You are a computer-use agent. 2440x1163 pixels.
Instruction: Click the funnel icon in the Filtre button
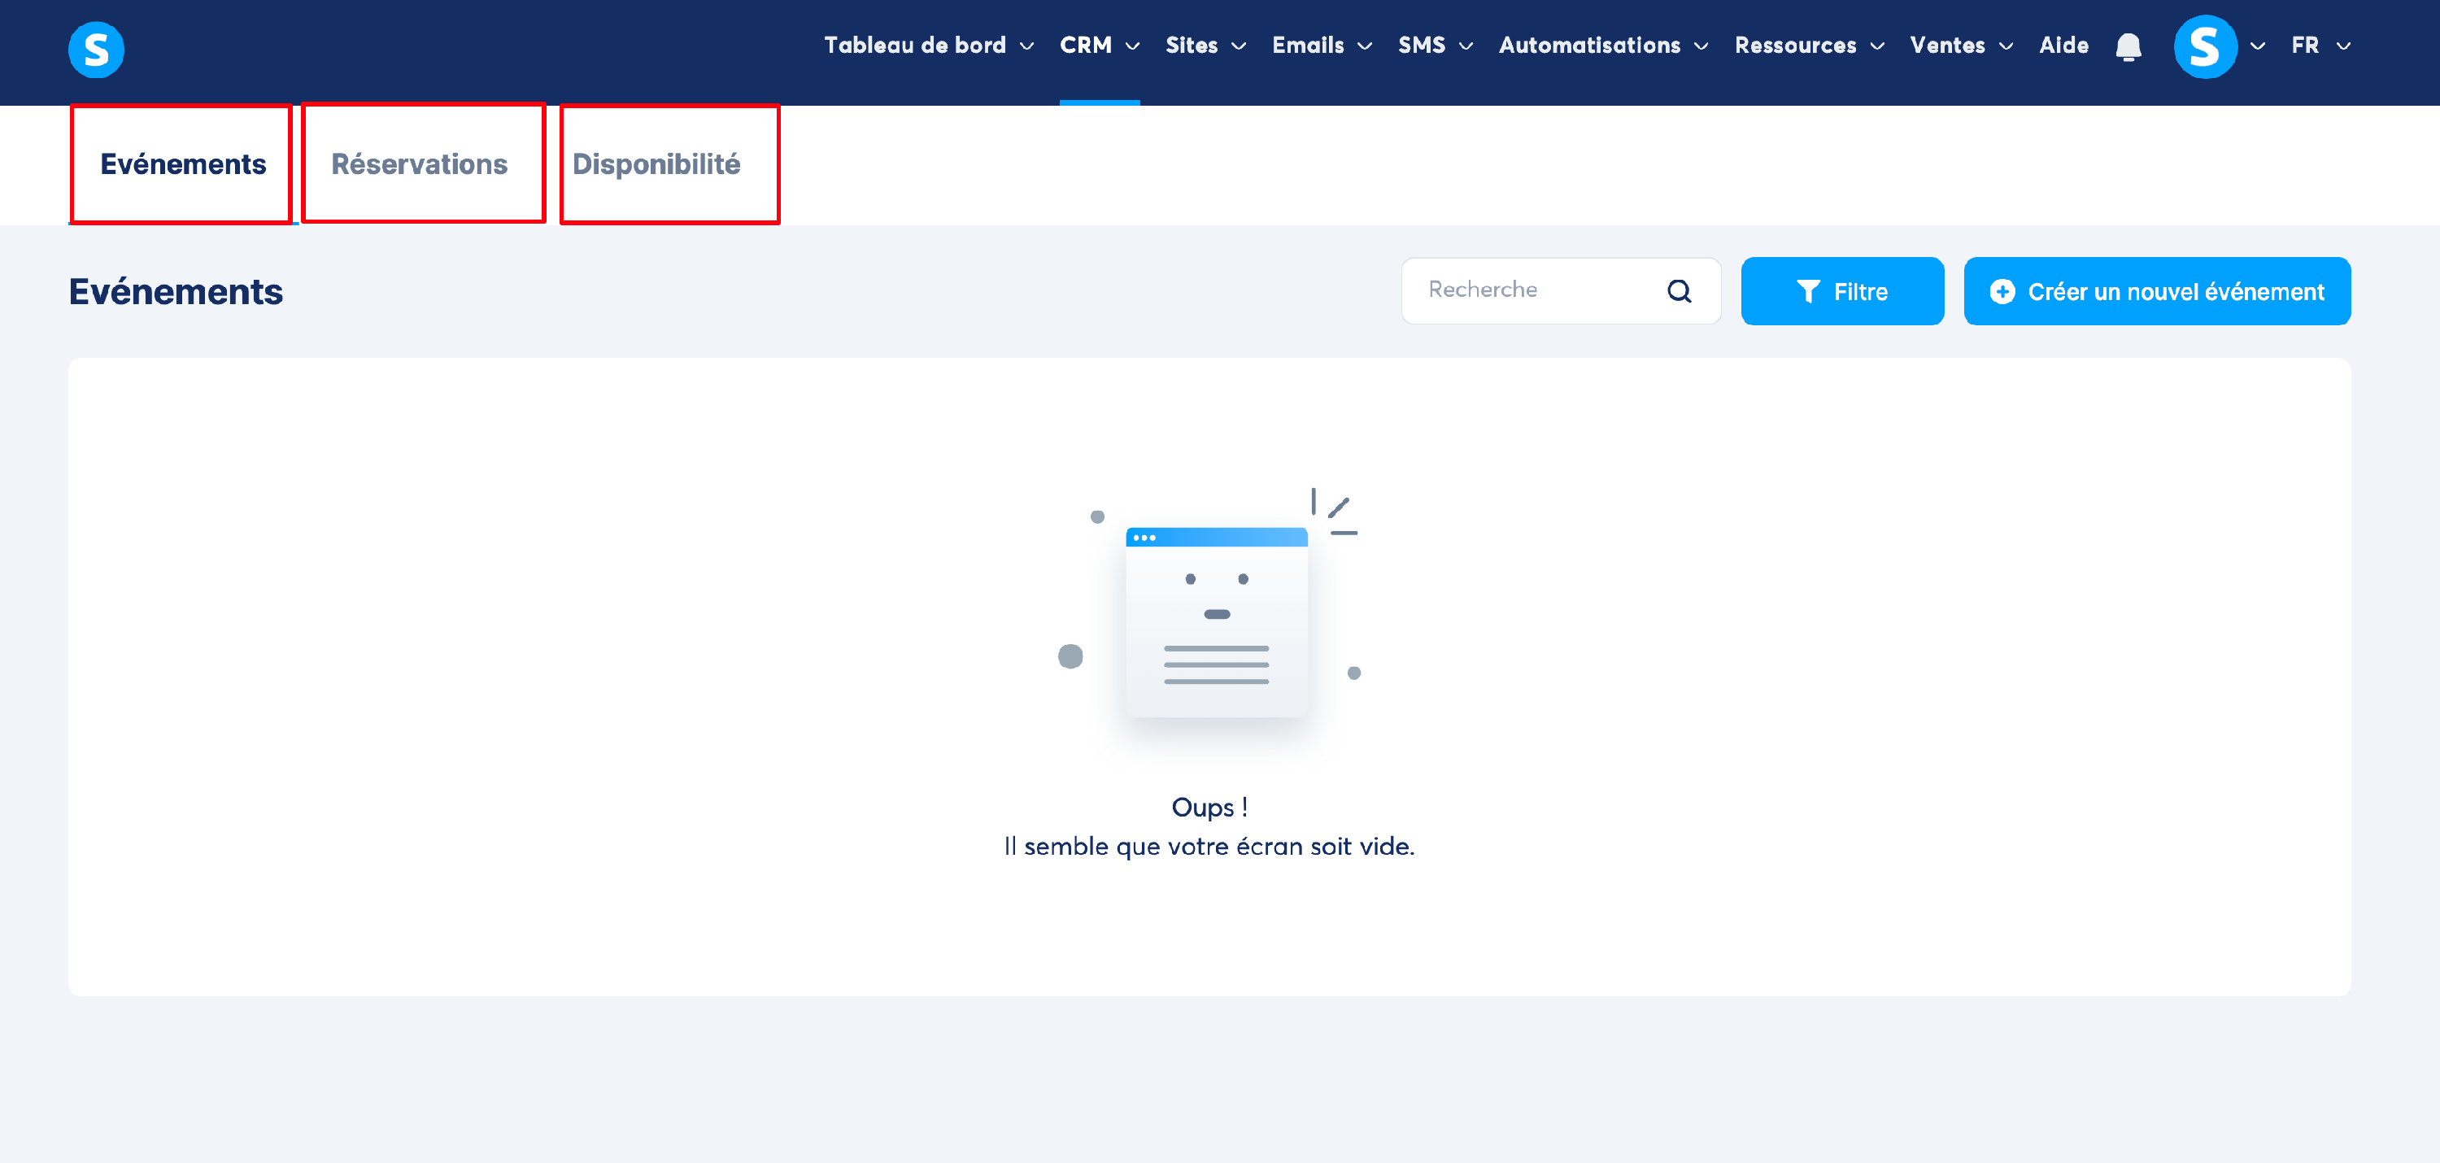1807,291
